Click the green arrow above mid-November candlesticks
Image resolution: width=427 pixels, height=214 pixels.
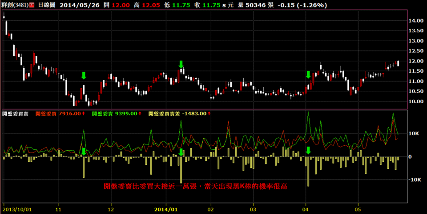[84, 75]
